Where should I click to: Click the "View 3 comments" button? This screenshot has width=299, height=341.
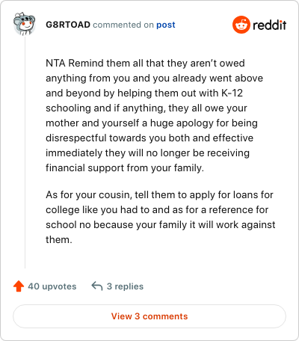pyautogui.click(x=149, y=316)
